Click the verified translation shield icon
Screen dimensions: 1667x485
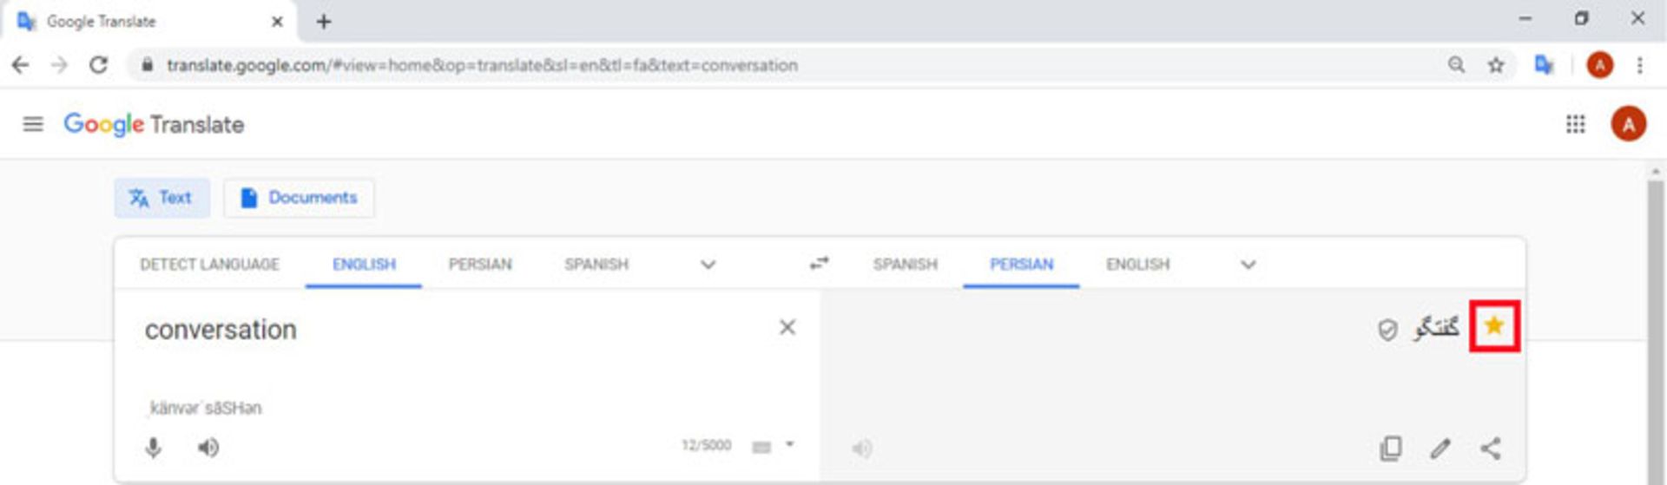[x=1387, y=330]
